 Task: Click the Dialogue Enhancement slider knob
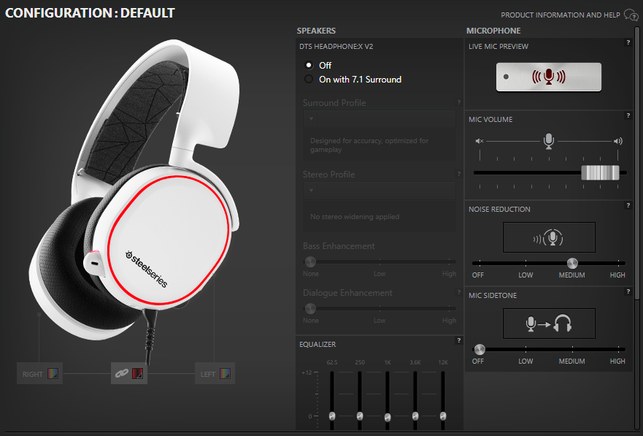pos(310,308)
